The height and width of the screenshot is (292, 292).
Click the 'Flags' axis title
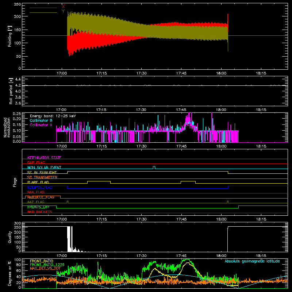[x=15, y=182]
